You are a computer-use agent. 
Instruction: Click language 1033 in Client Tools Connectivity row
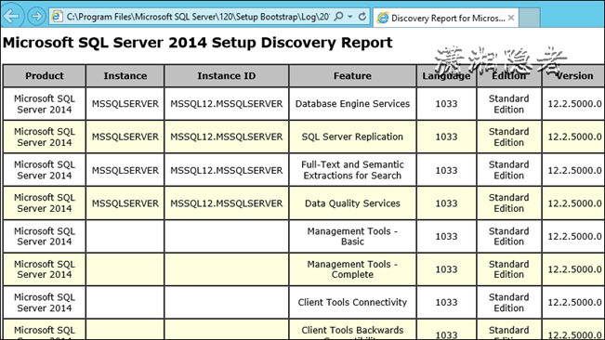[x=446, y=302]
